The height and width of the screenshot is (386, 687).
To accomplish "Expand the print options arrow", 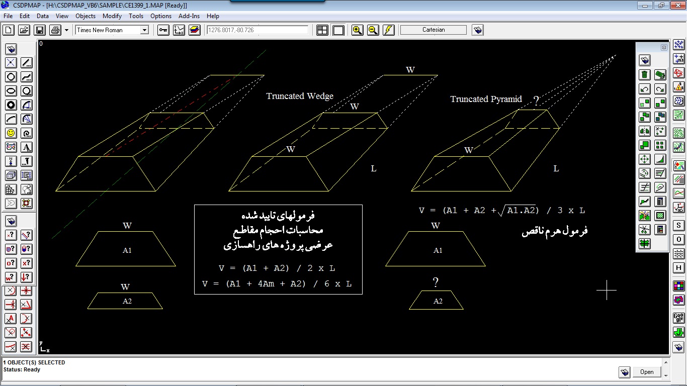I will click(66, 30).
